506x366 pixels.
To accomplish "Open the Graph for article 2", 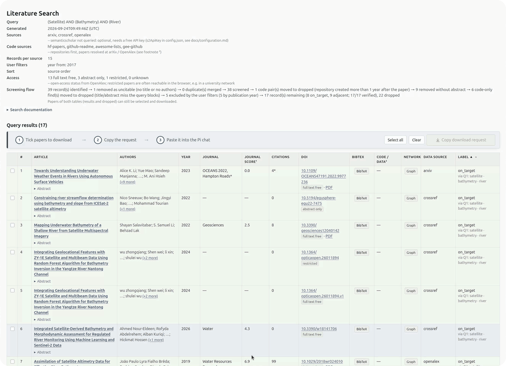I will point(411,198).
